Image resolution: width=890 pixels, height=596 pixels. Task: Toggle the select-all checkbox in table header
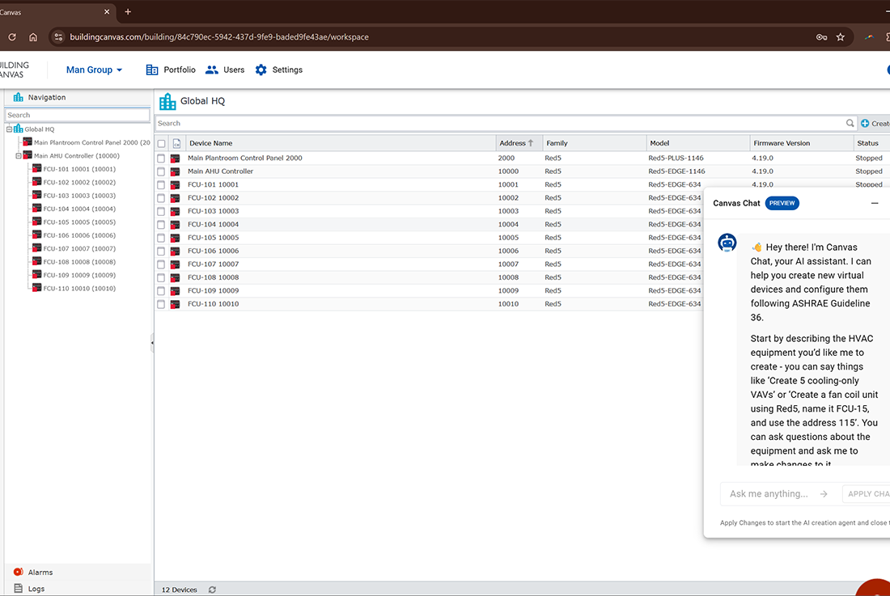(161, 144)
